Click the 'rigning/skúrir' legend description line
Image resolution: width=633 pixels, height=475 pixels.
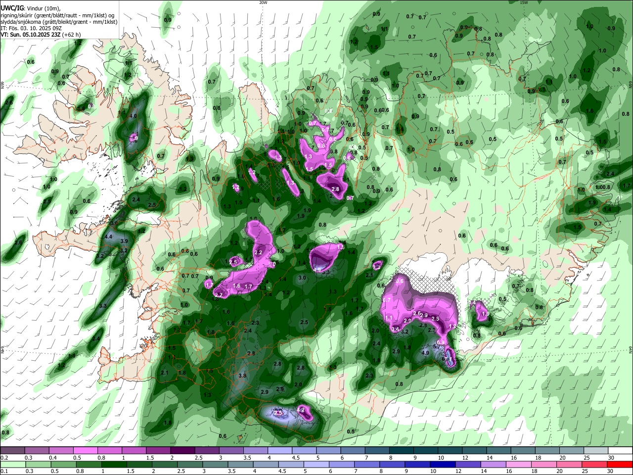click(57, 15)
